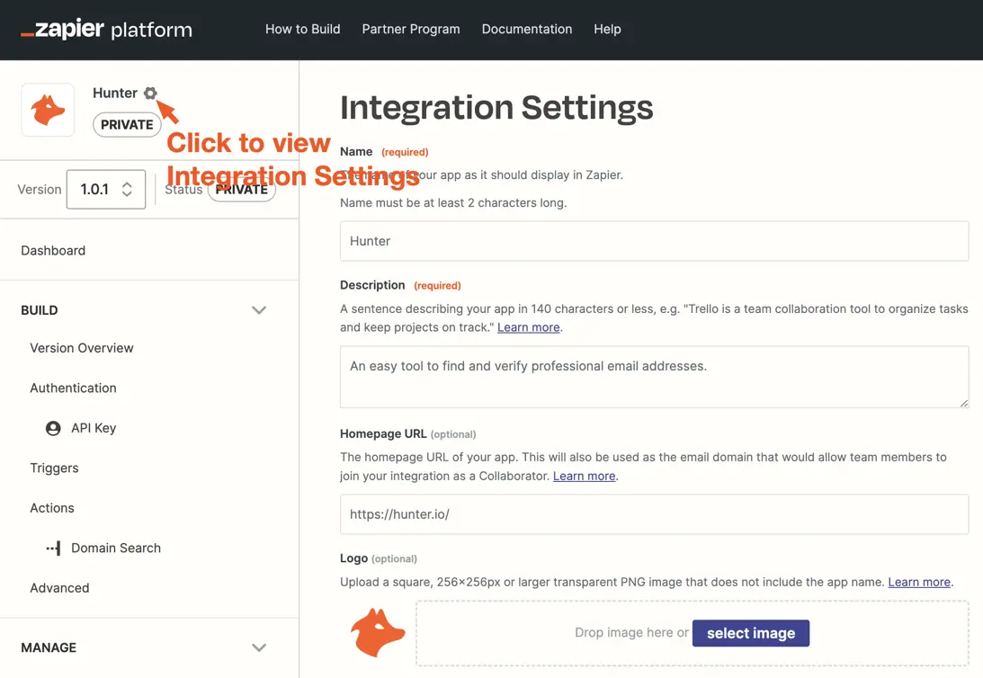Collapse the MANAGE section chevron
The image size is (983, 678).
[x=259, y=648]
